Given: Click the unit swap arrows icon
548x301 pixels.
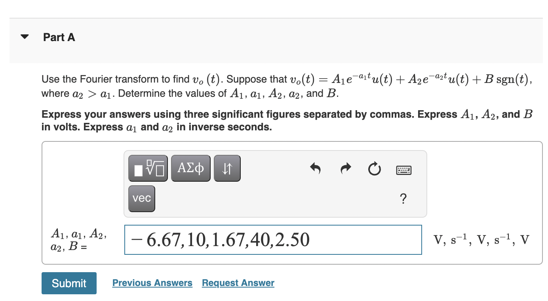Looking at the screenshot, I should [x=227, y=168].
